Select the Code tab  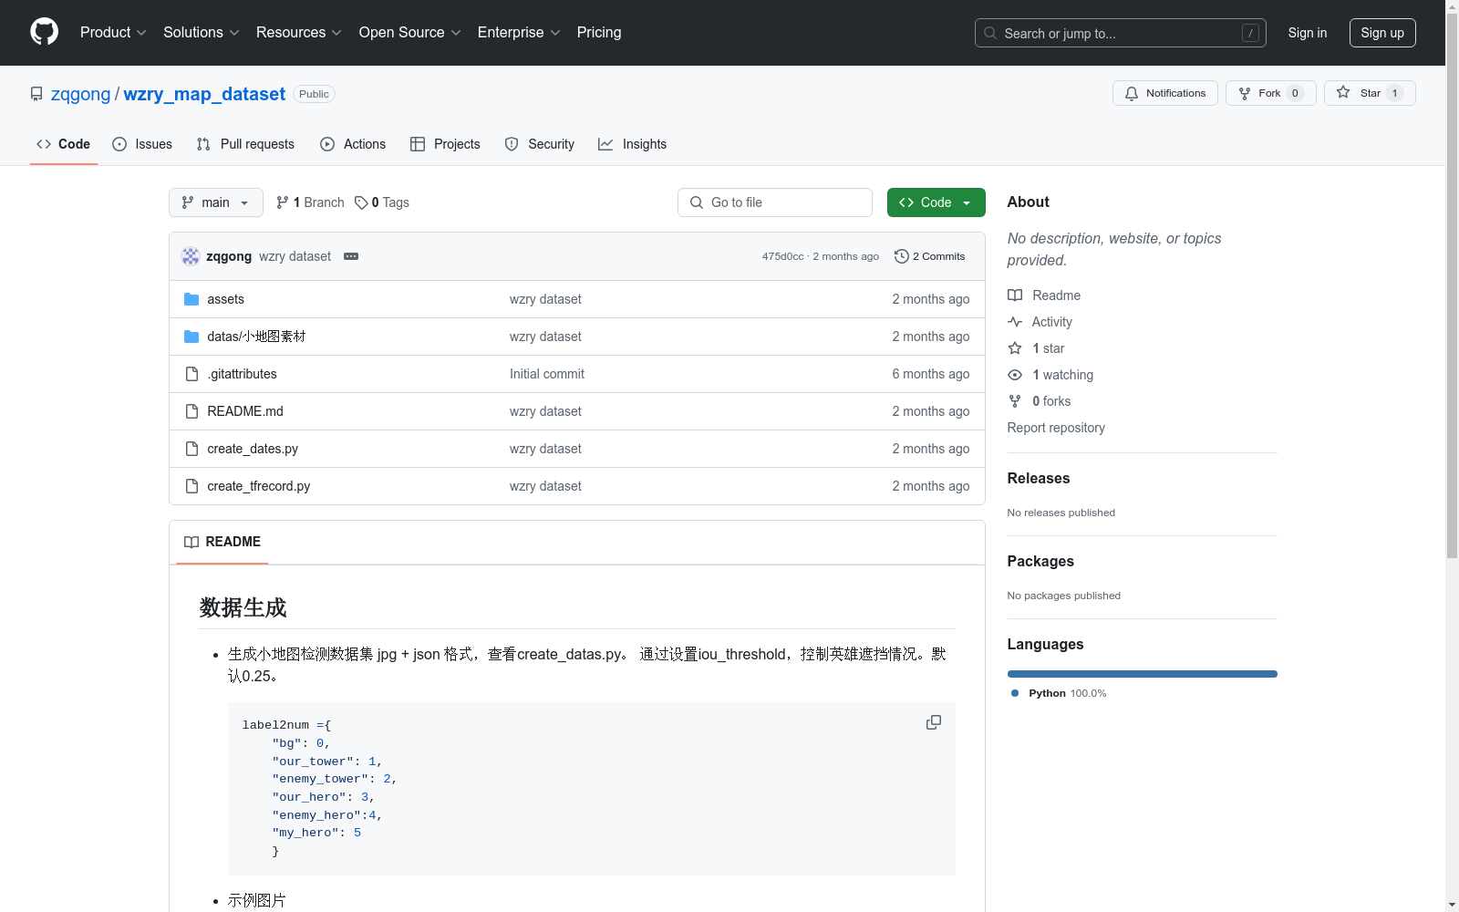63,144
